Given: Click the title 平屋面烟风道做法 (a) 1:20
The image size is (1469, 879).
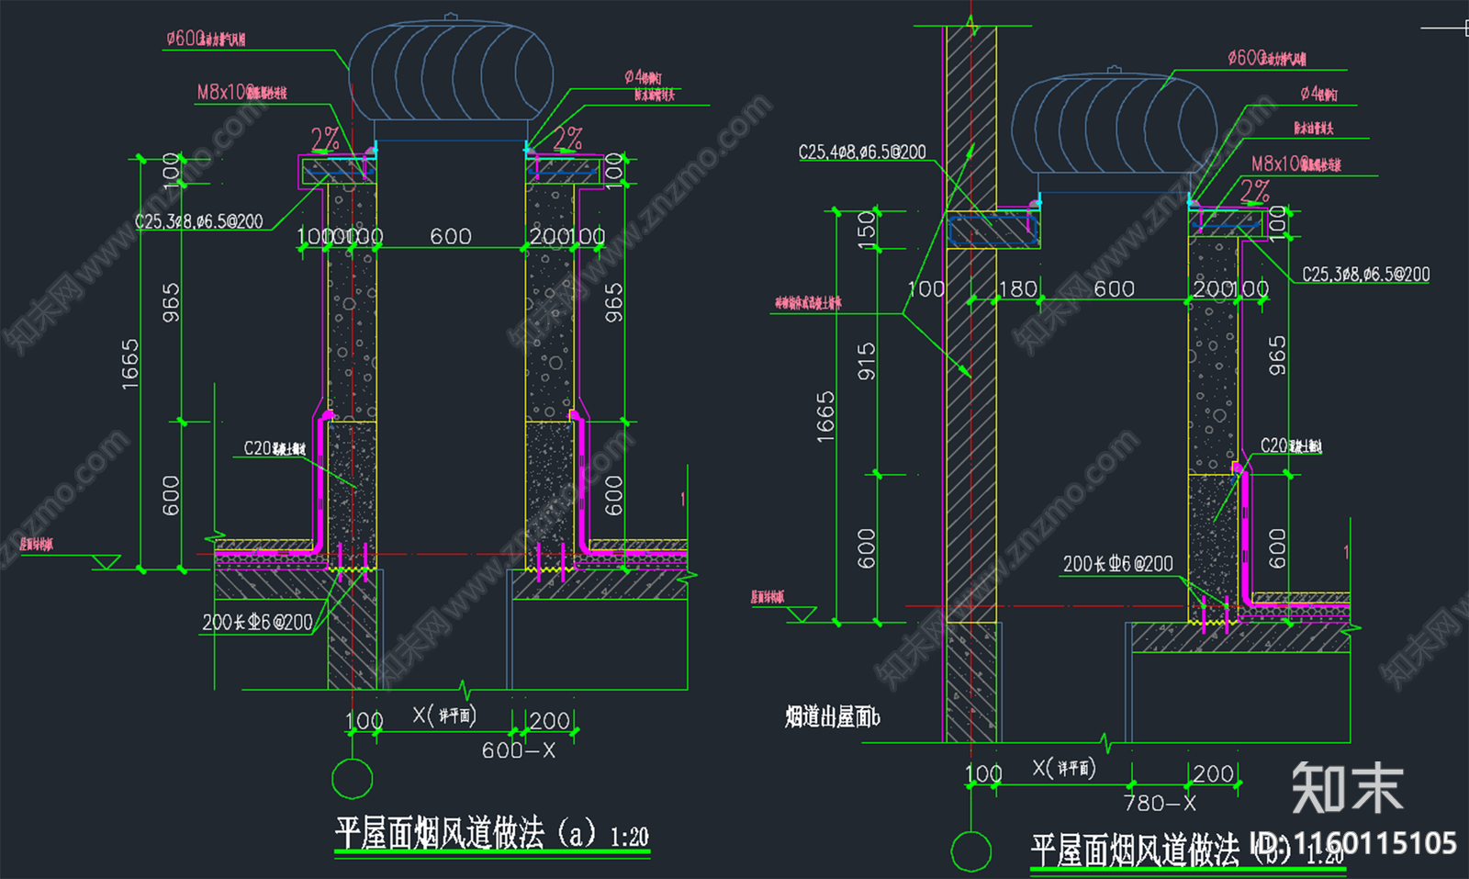Looking at the screenshot, I should pos(491,834).
